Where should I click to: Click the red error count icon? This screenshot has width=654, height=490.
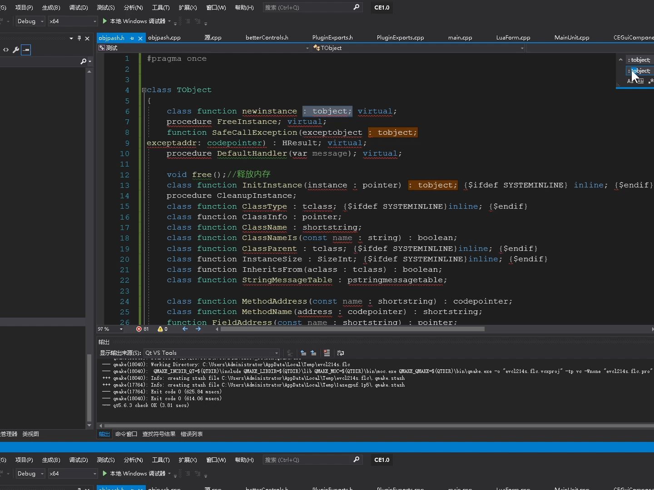click(139, 329)
